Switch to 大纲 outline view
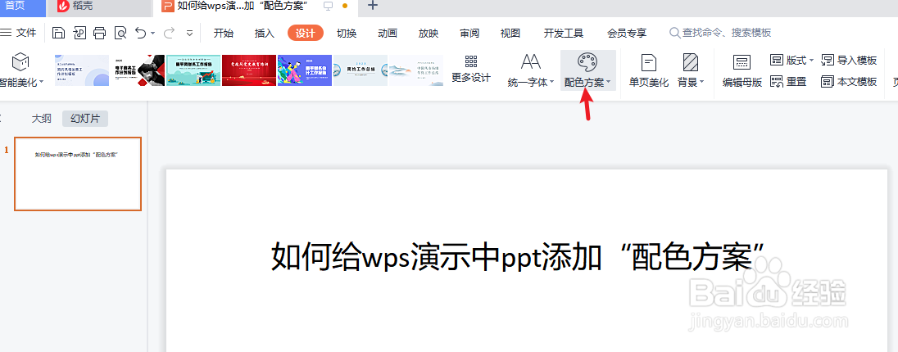 tap(41, 119)
